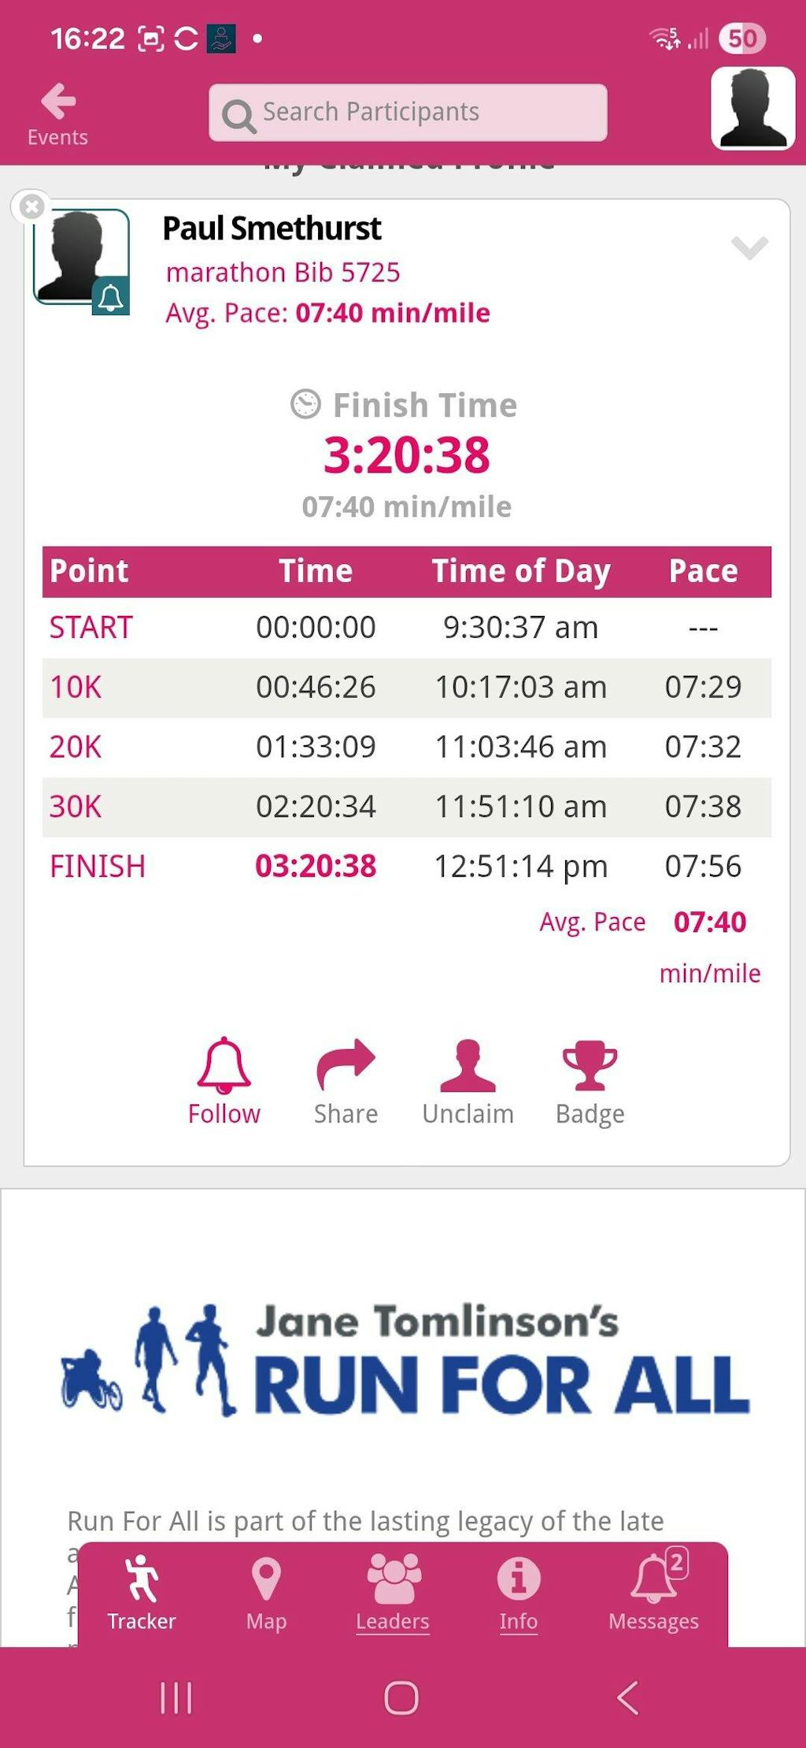Screen dimensions: 806x1748
Task: Open the profile avatar in header
Action: pos(752,109)
